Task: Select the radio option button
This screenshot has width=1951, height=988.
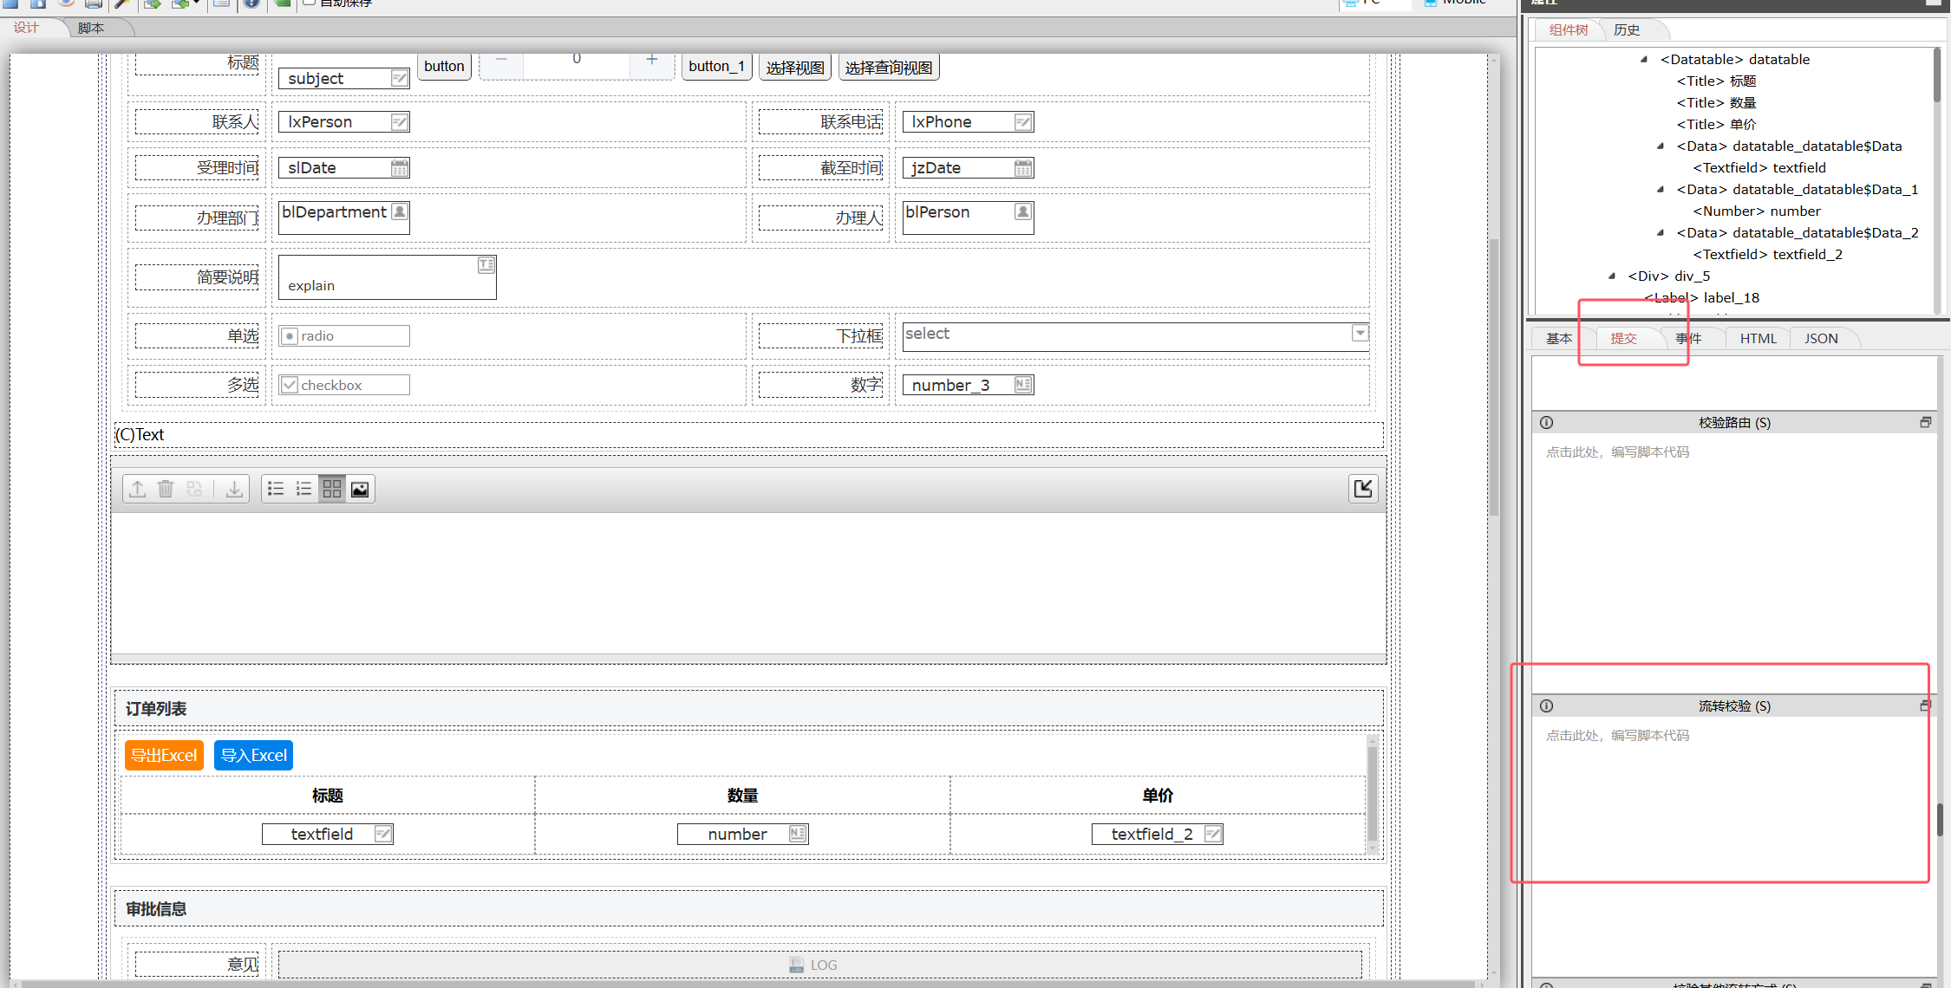Action: point(290,336)
